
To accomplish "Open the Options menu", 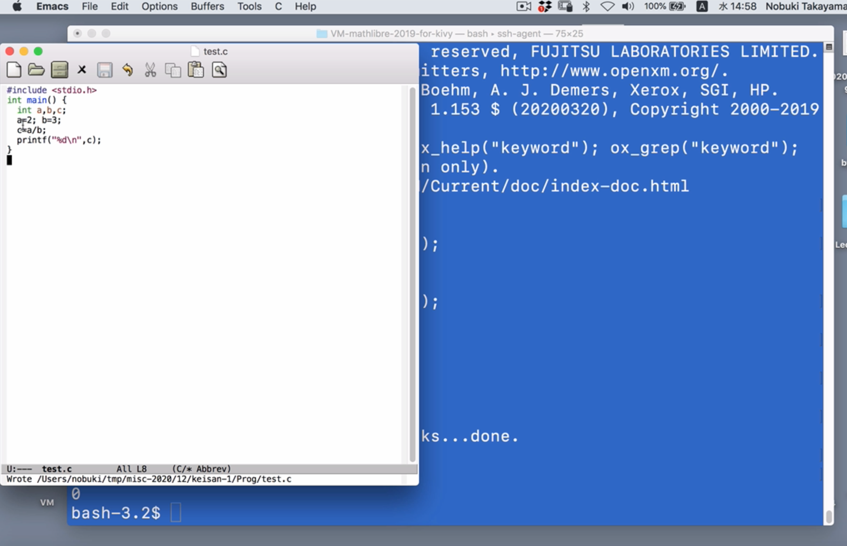I will [159, 6].
